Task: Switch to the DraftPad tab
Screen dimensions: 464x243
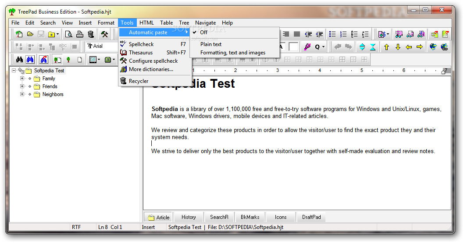Action: [x=311, y=217]
